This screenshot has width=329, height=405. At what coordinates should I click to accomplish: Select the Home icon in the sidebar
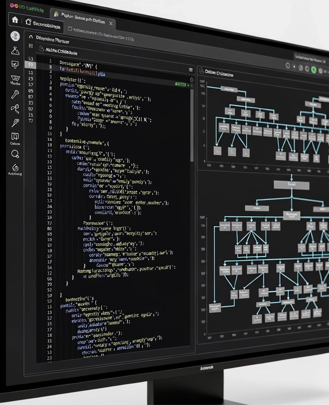click(15, 19)
